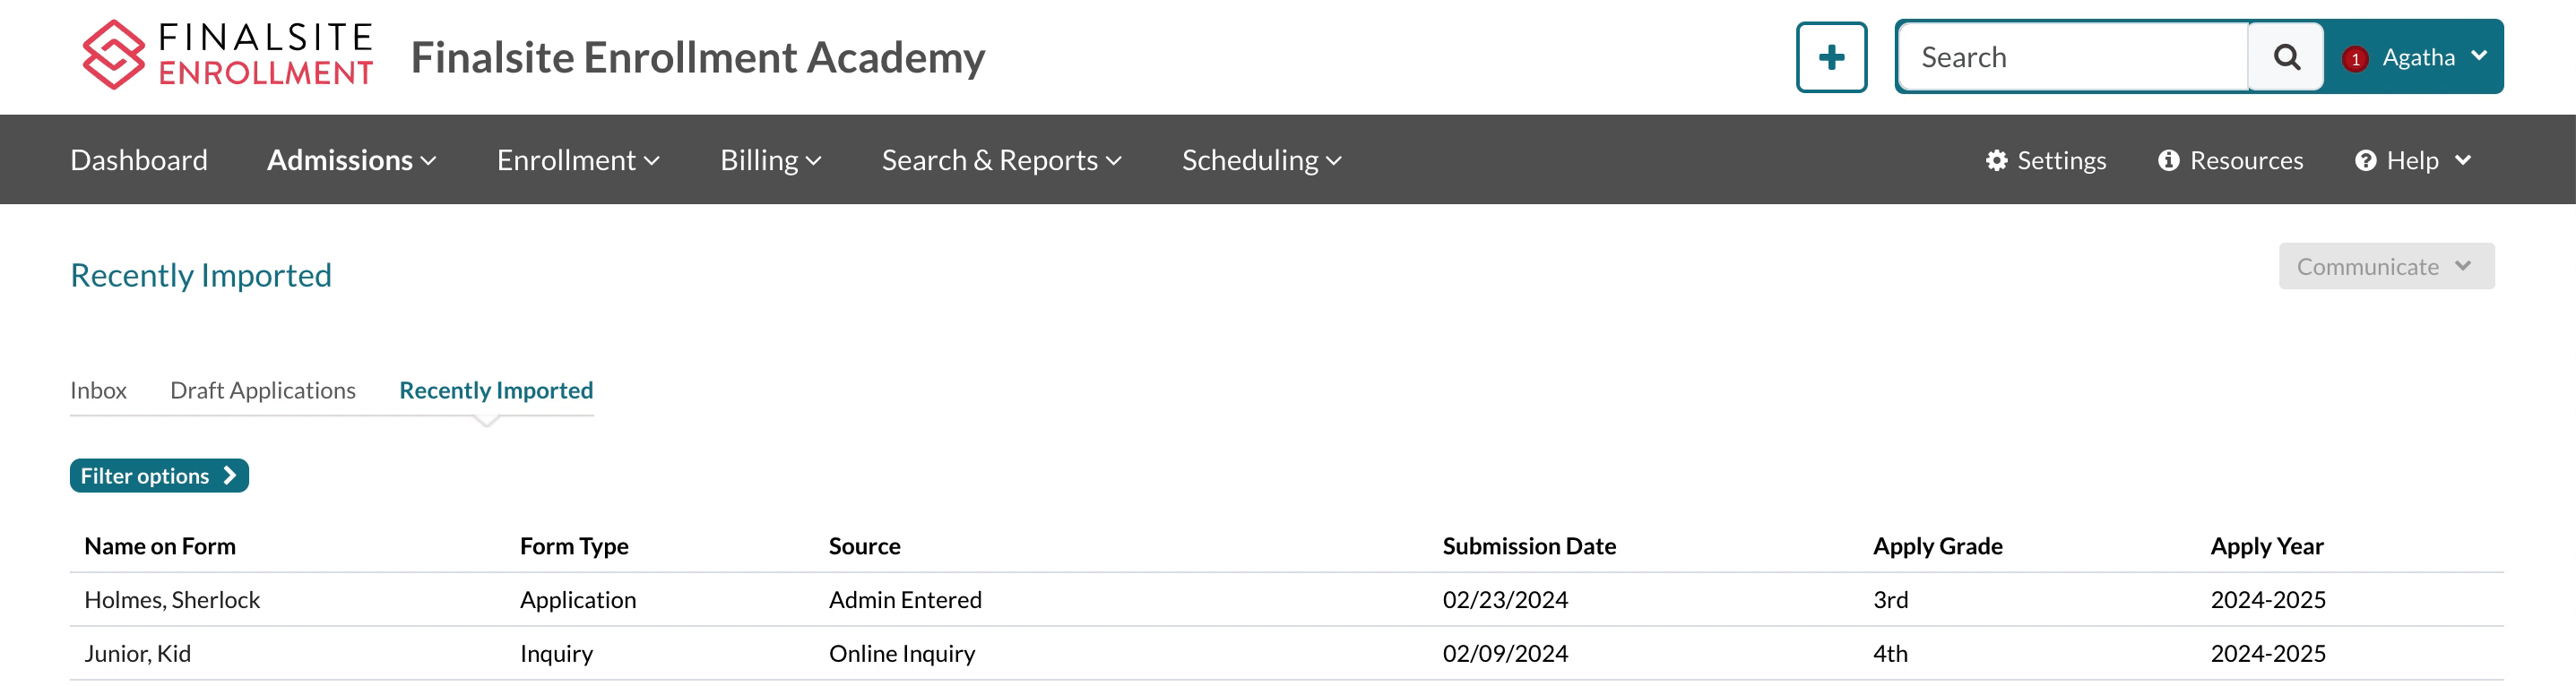Open the Holmes, Sherlock record

[x=172, y=600]
